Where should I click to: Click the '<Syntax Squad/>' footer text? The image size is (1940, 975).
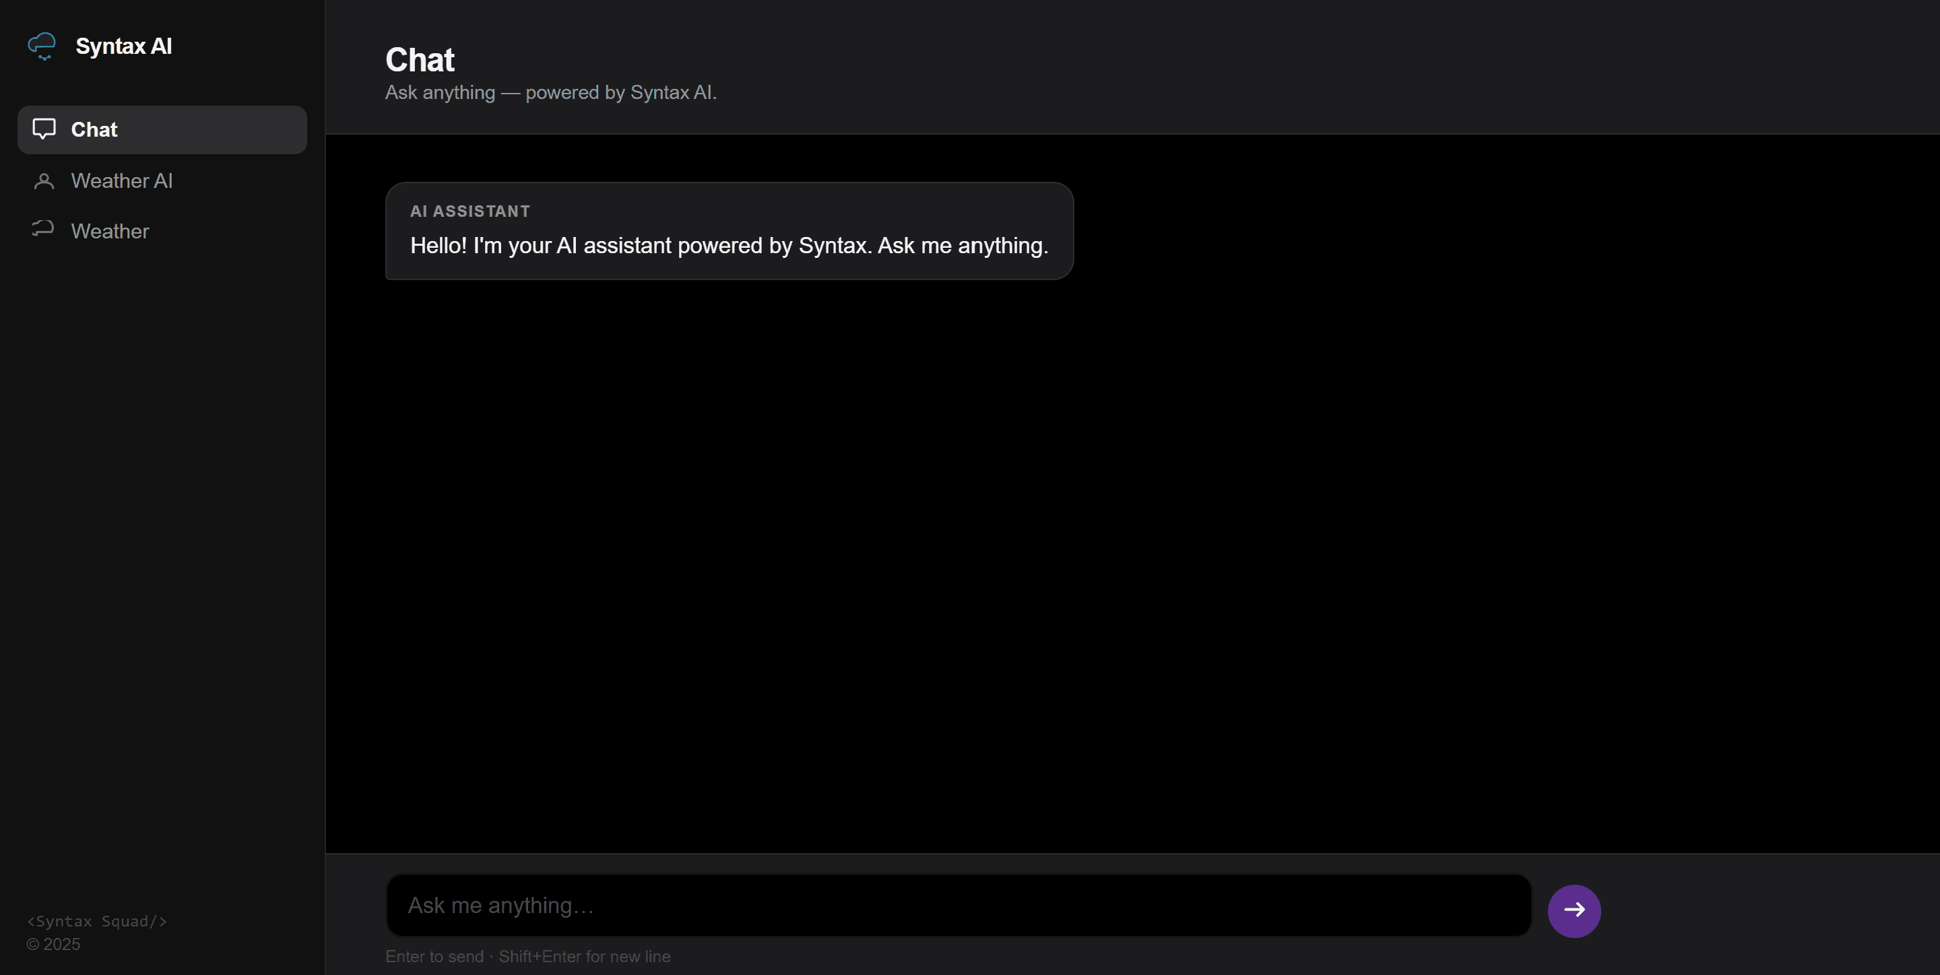[x=96, y=920]
